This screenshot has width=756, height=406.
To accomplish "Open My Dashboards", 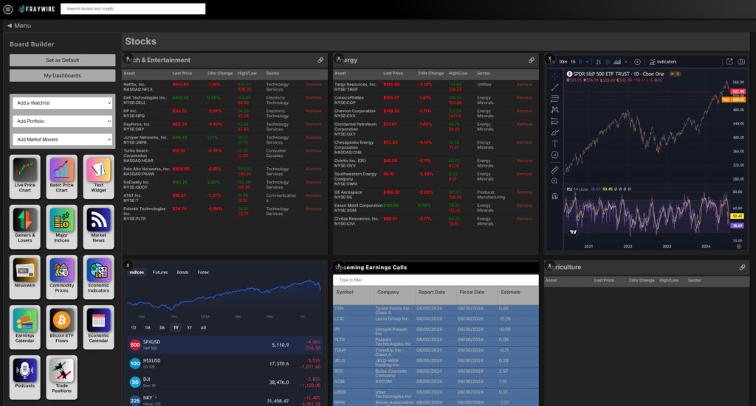I will coord(62,75).
